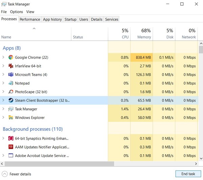
Task: Open the File menu
Action: click(4, 12)
